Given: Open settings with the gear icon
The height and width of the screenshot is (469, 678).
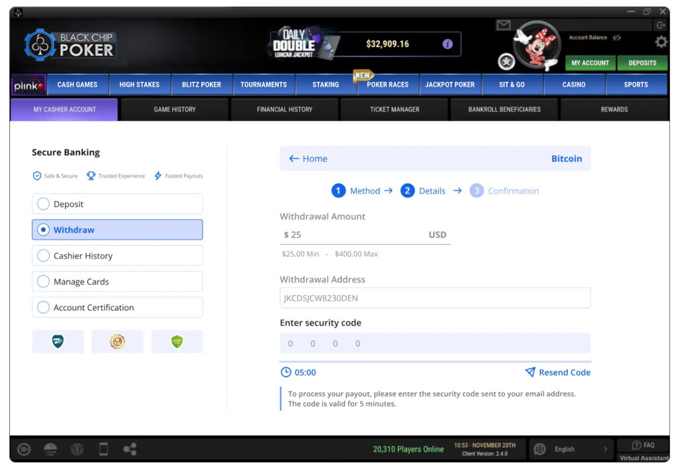Looking at the screenshot, I should click(x=661, y=42).
